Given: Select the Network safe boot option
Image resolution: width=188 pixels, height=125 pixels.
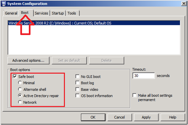Looking at the screenshot, I should [20, 102].
